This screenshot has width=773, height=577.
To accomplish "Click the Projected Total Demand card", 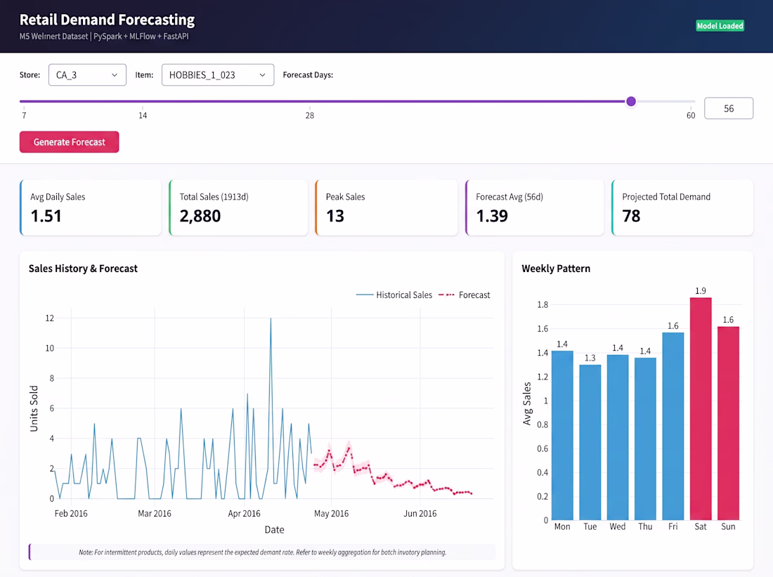I will coord(682,207).
